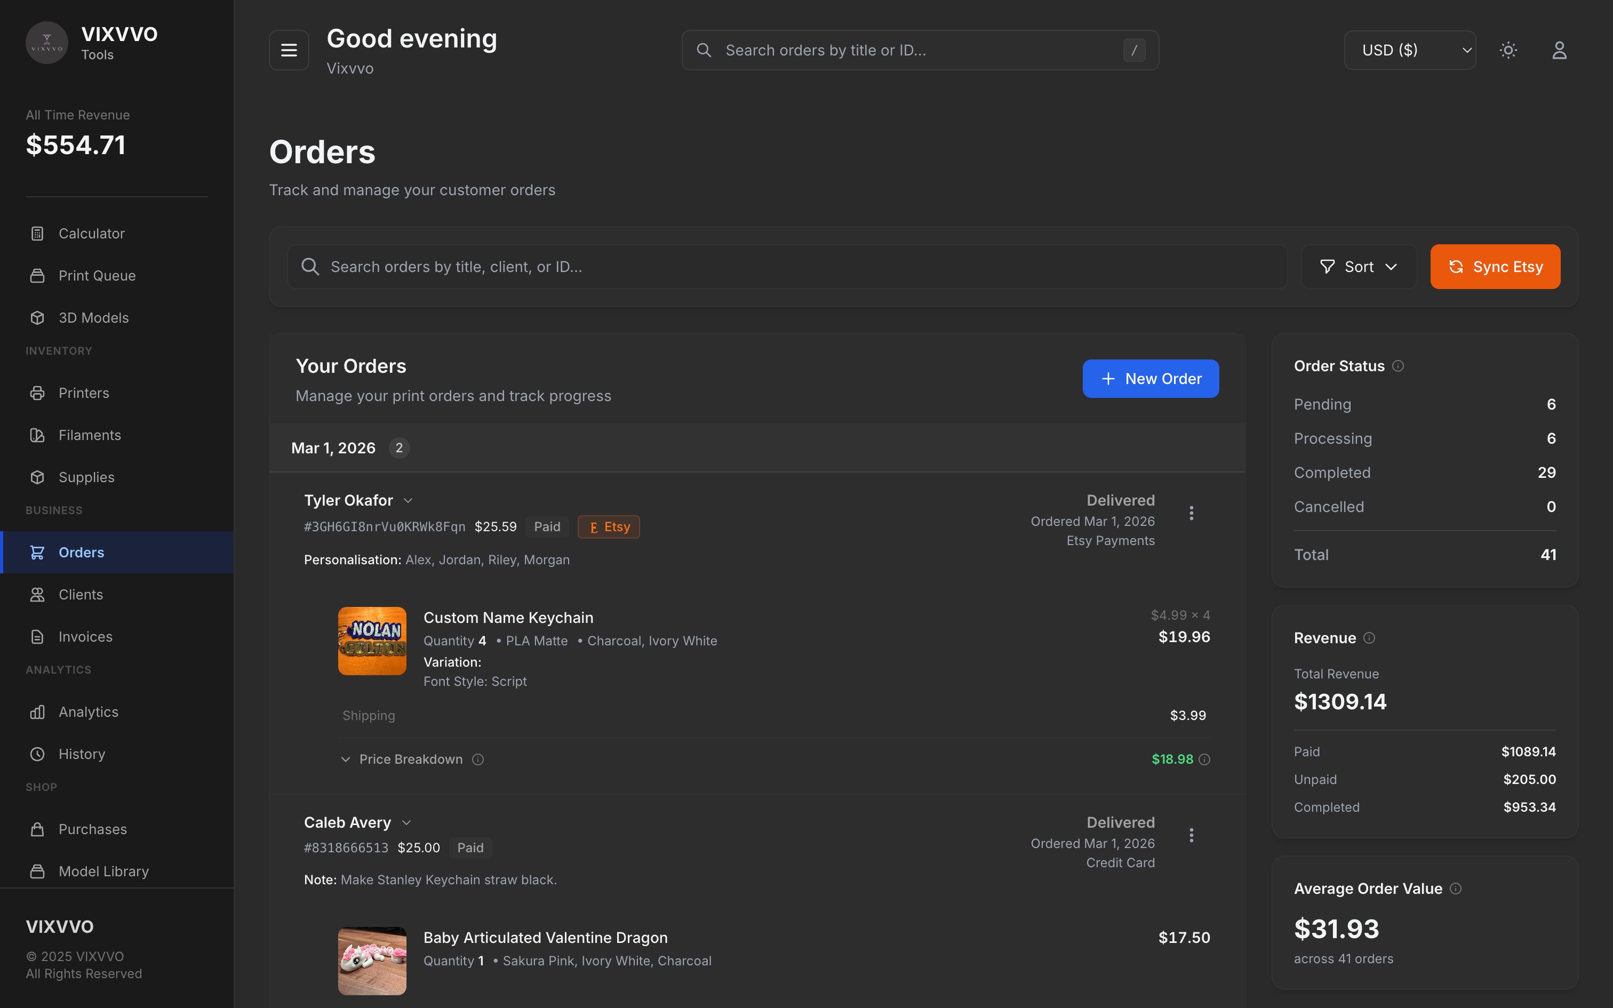
Task: Toggle the sidebar with hamburger menu icon
Action: (x=289, y=50)
